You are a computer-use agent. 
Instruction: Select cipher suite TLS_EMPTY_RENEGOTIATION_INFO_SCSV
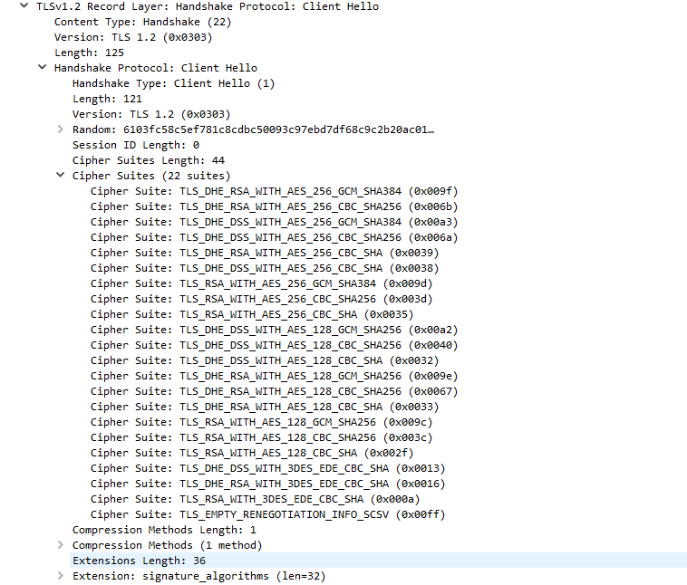point(271,514)
